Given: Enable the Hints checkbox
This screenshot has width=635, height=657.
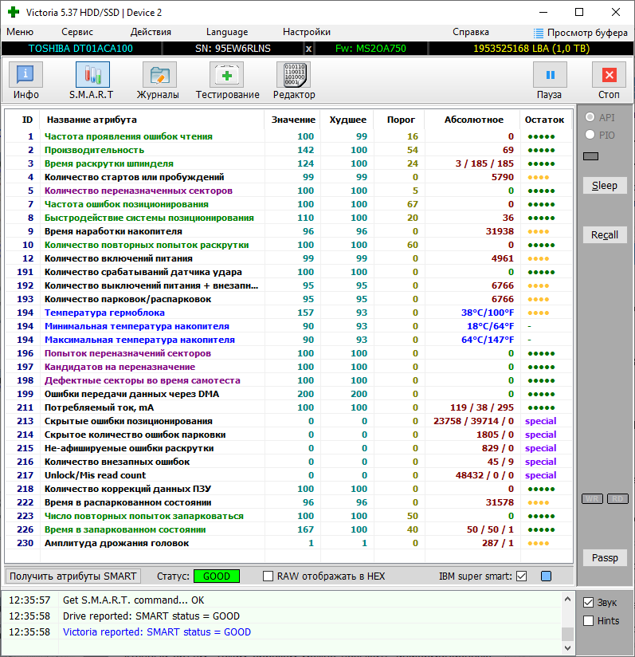Looking at the screenshot, I should 589,621.
